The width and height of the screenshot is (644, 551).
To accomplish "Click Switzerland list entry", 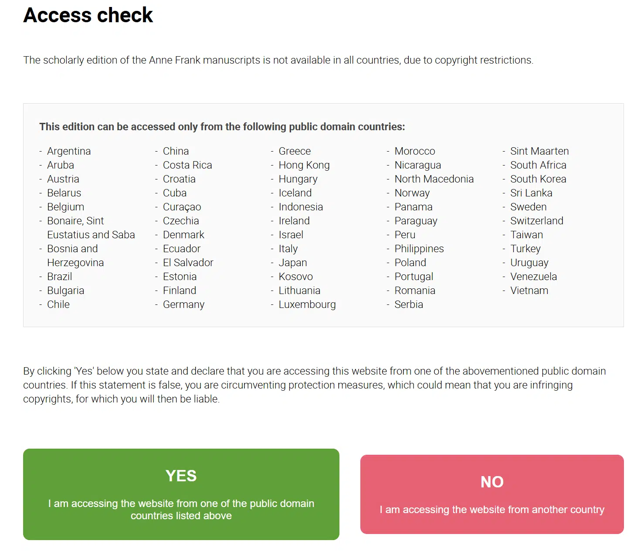I will pyautogui.click(x=537, y=221).
